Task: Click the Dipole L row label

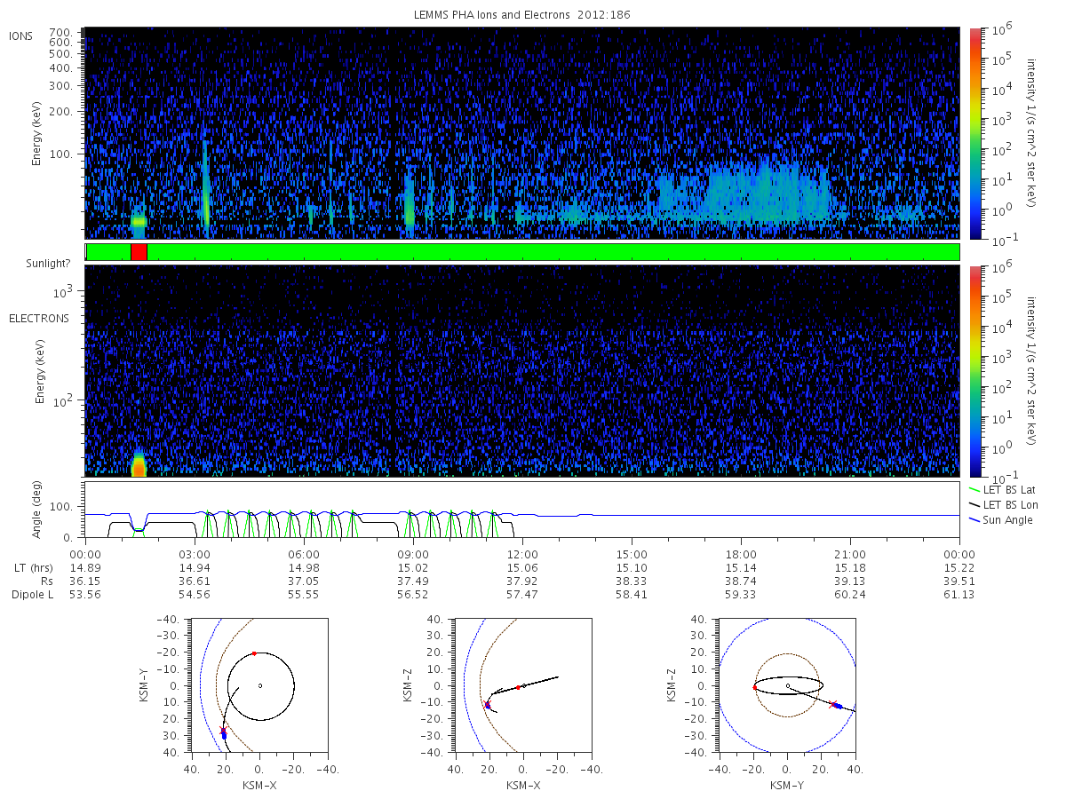Action: click(x=32, y=595)
